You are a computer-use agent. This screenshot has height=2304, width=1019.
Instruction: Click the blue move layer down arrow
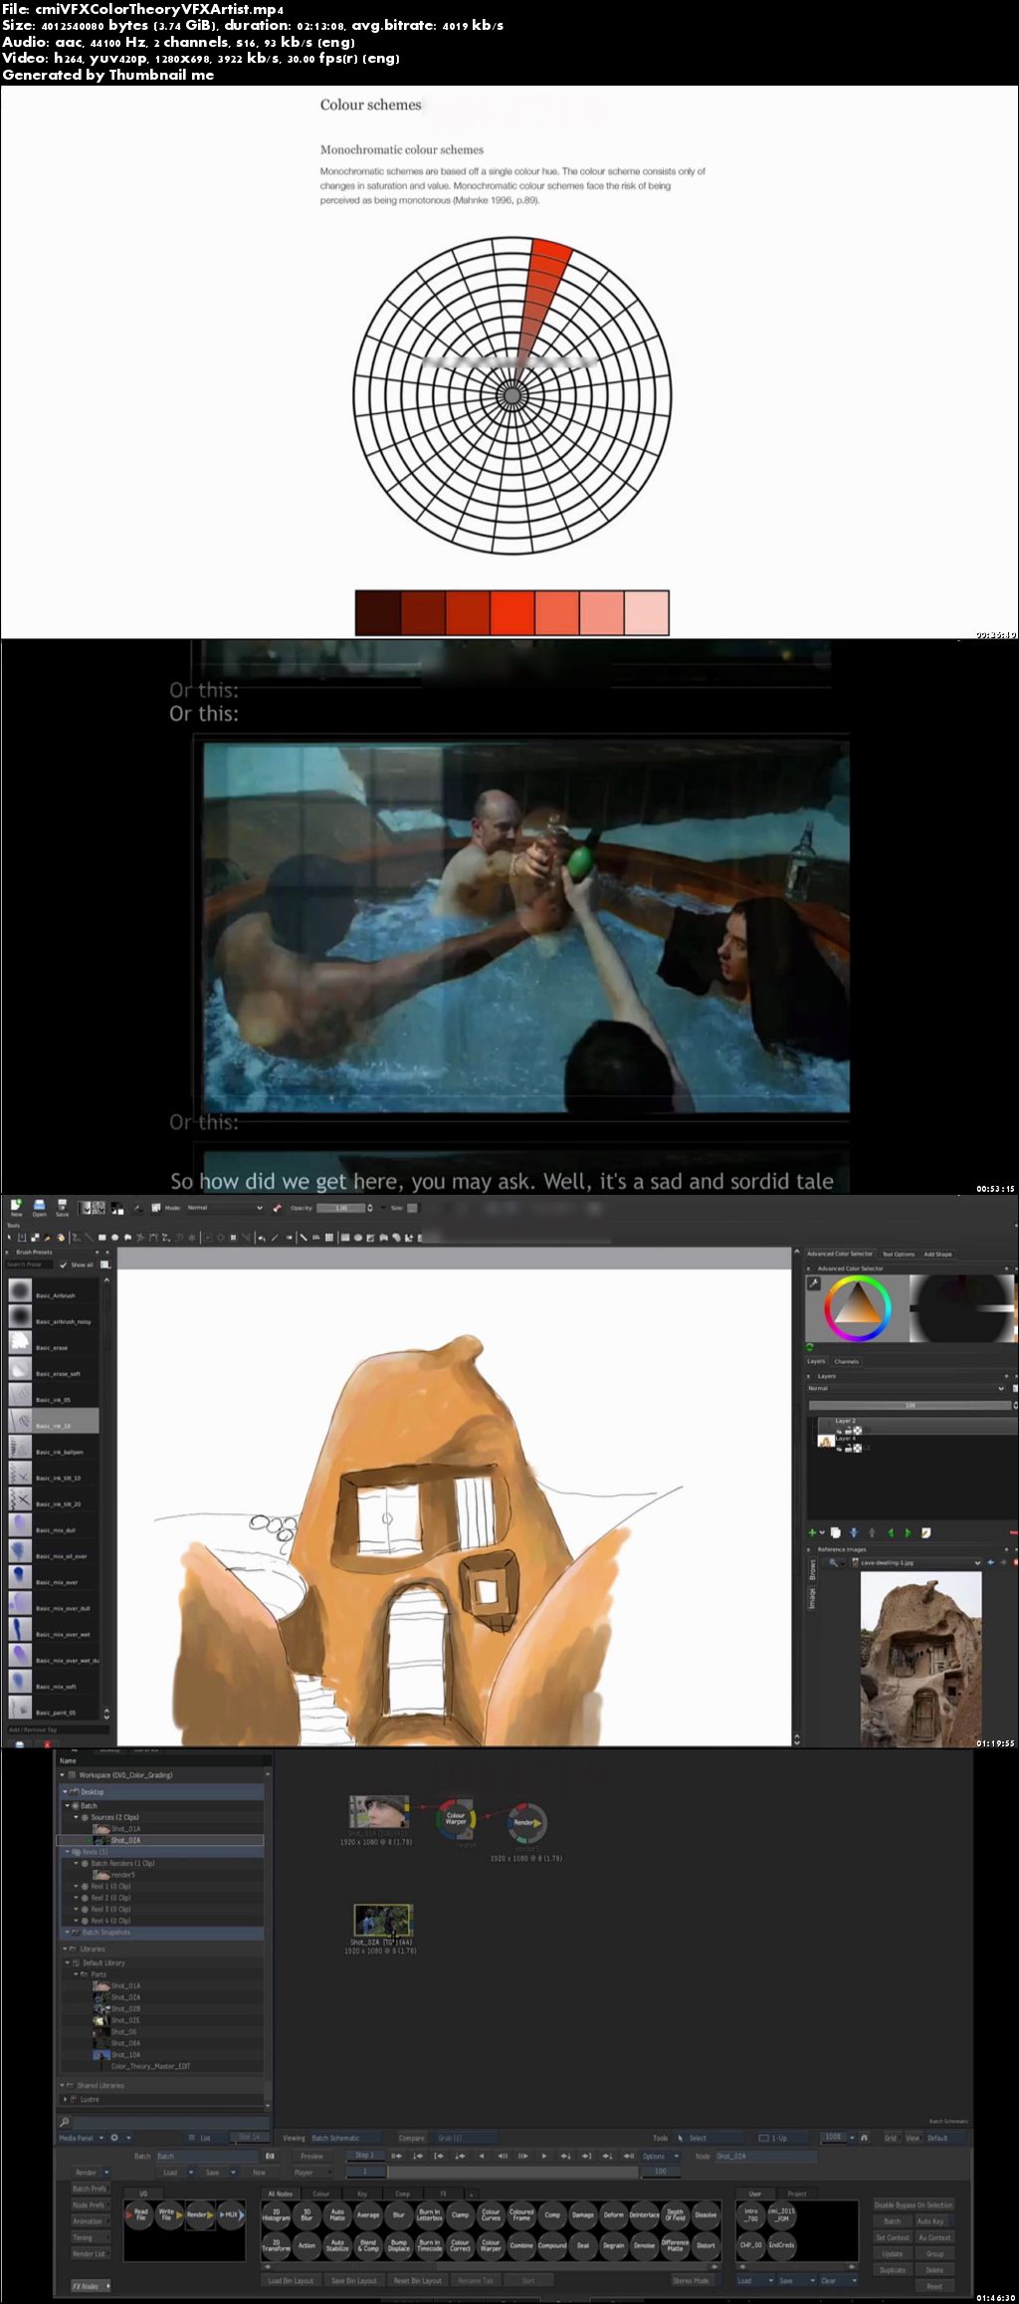point(854,1532)
